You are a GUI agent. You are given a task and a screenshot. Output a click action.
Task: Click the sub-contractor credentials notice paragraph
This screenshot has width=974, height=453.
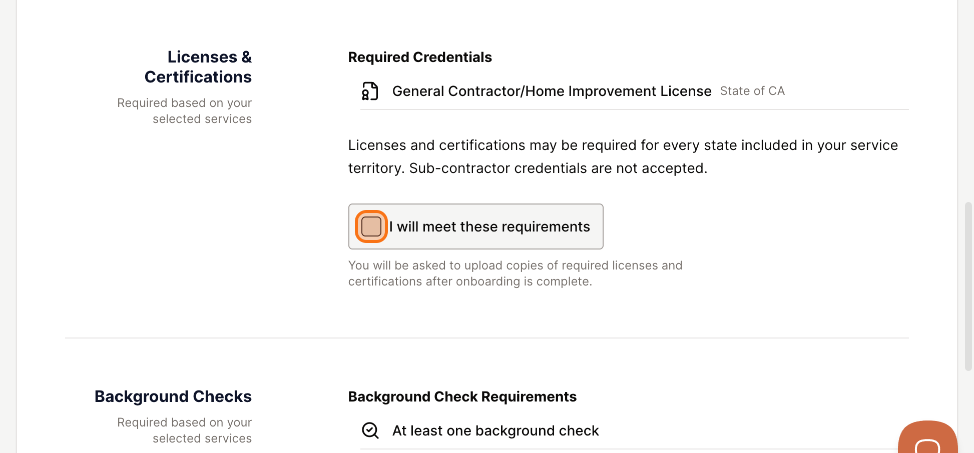(x=623, y=156)
